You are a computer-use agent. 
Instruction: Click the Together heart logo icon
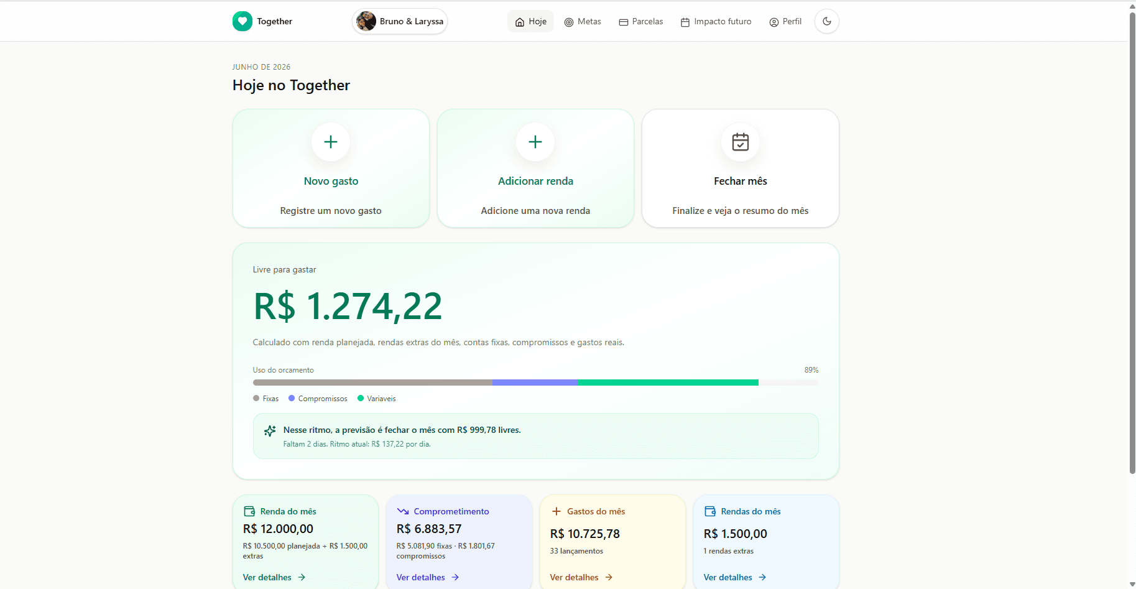point(242,21)
